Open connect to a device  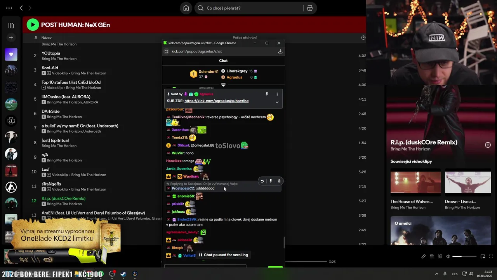(440, 257)
